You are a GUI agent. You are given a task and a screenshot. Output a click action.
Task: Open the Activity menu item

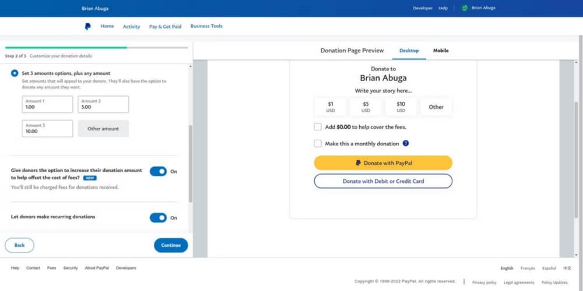coord(132,26)
